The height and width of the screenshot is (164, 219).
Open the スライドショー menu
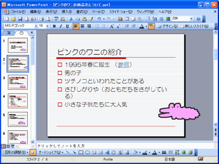click(x=121, y=12)
